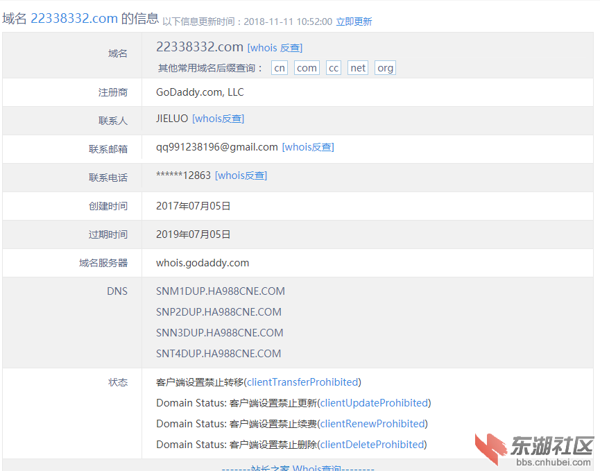Open the 22338332.com link in the heading
Screen dimensions: 600x471
[74, 18]
